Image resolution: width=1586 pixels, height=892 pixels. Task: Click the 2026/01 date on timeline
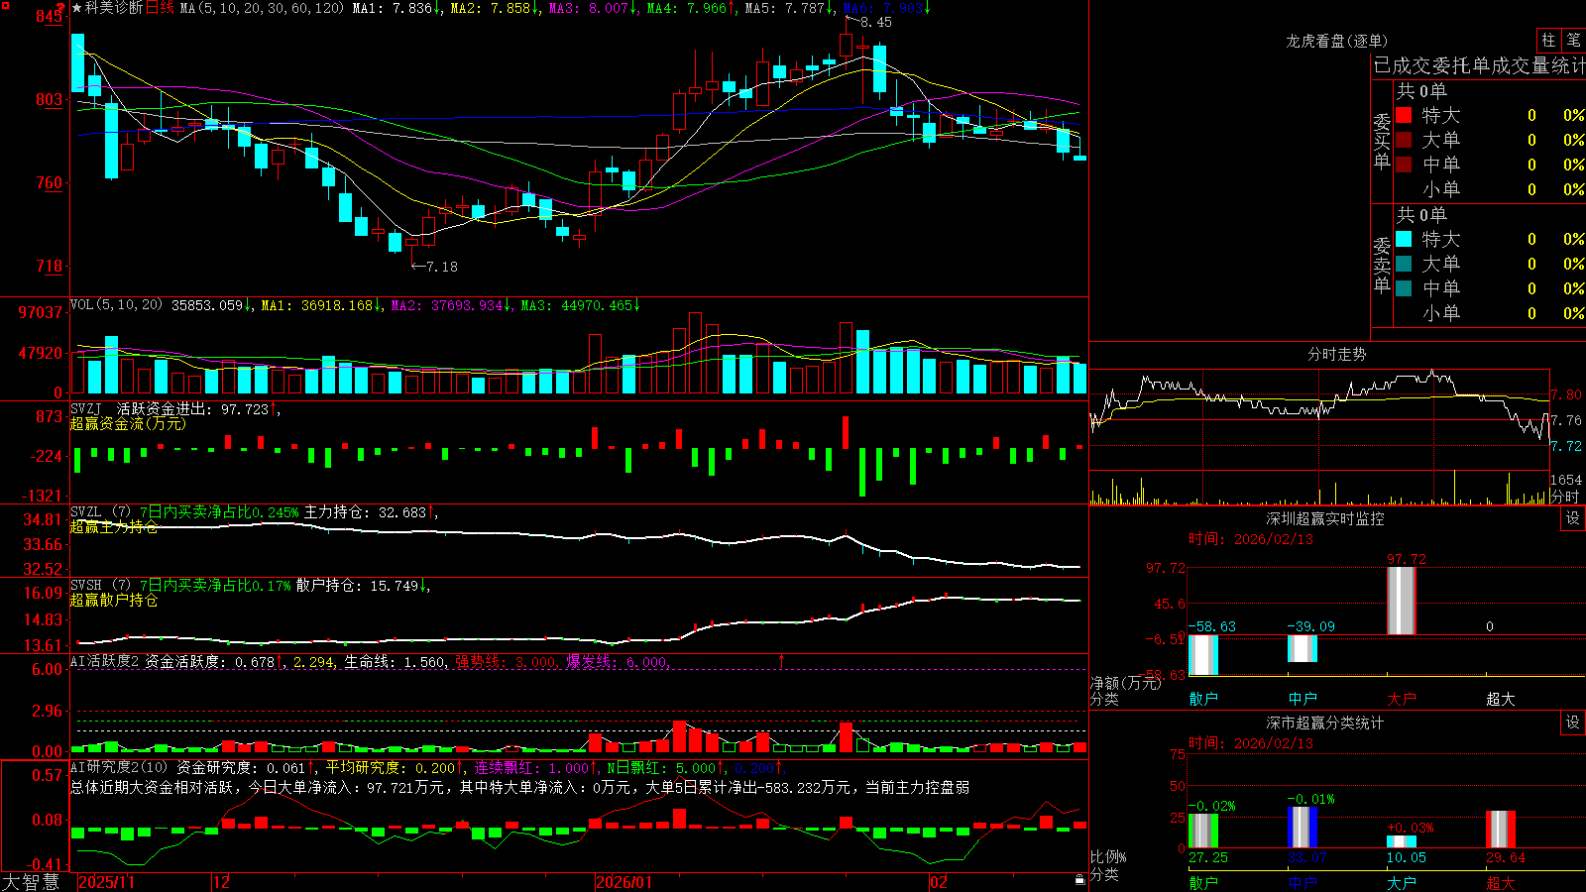coord(623,881)
